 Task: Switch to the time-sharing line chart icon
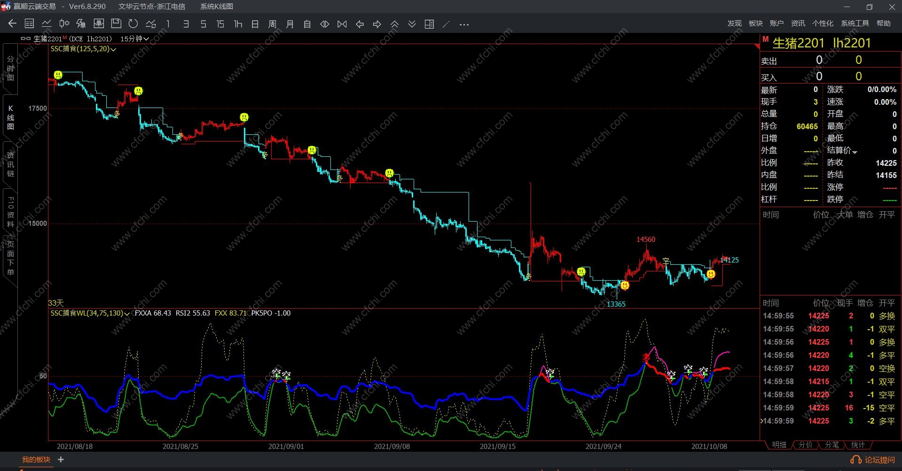(x=47, y=24)
